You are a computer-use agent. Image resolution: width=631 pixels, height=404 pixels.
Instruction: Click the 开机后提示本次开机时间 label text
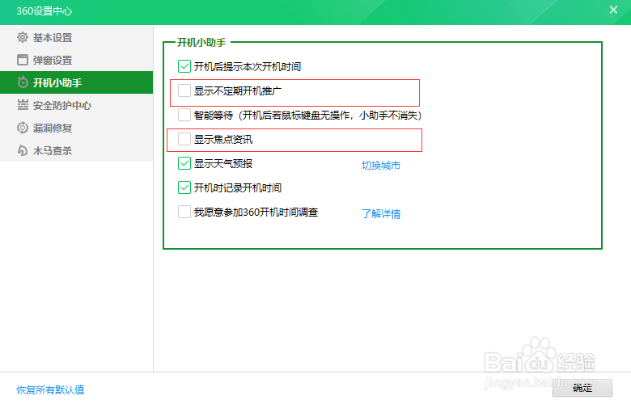click(x=248, y=67)
